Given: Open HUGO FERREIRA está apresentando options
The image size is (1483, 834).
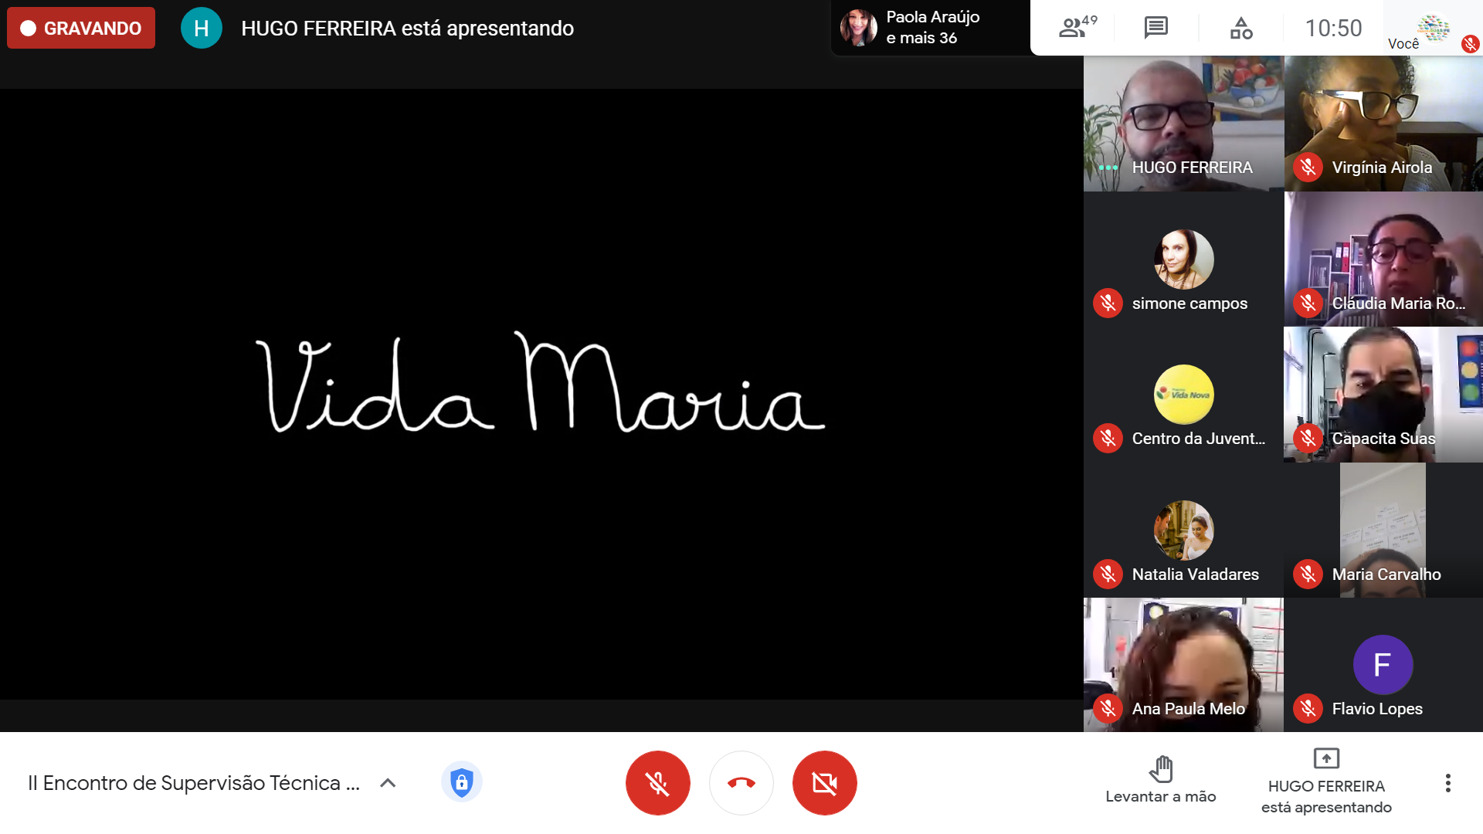Looking at the screenshot, I should [x=1326, y=783].
